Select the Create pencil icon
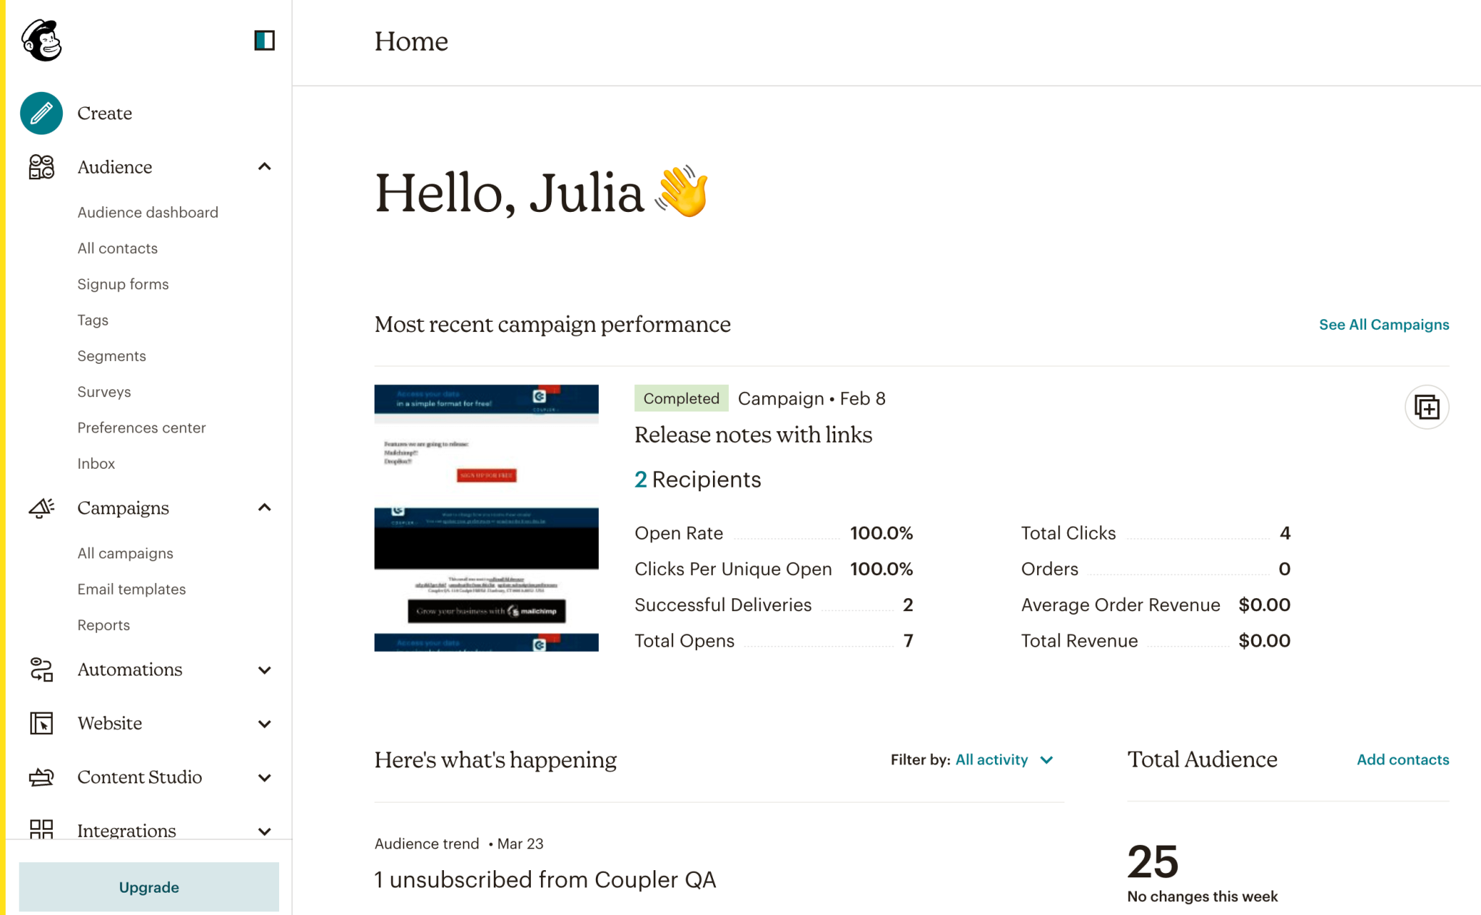1481x915 pixels. [41, 113]
